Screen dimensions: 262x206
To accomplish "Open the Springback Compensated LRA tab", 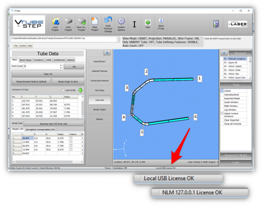I will click(x=41, y=130).
